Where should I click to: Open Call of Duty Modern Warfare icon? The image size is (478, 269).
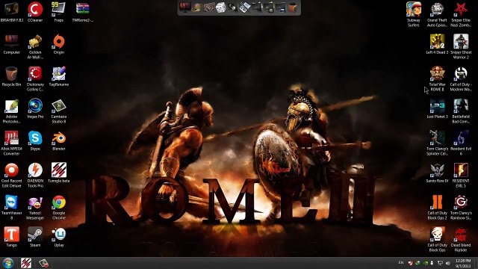point(461,78)
